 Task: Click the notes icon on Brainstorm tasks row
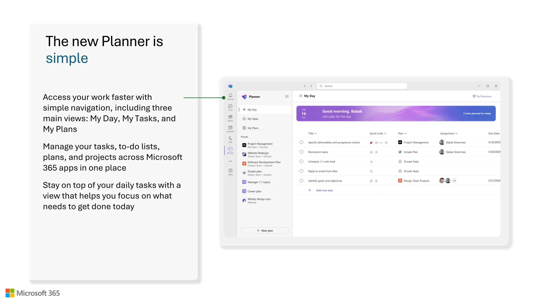[371, 152]
